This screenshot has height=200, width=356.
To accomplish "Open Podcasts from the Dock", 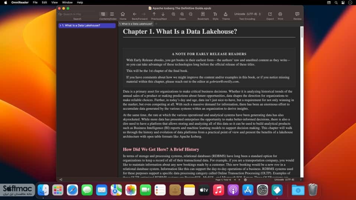I will [233, 190].
